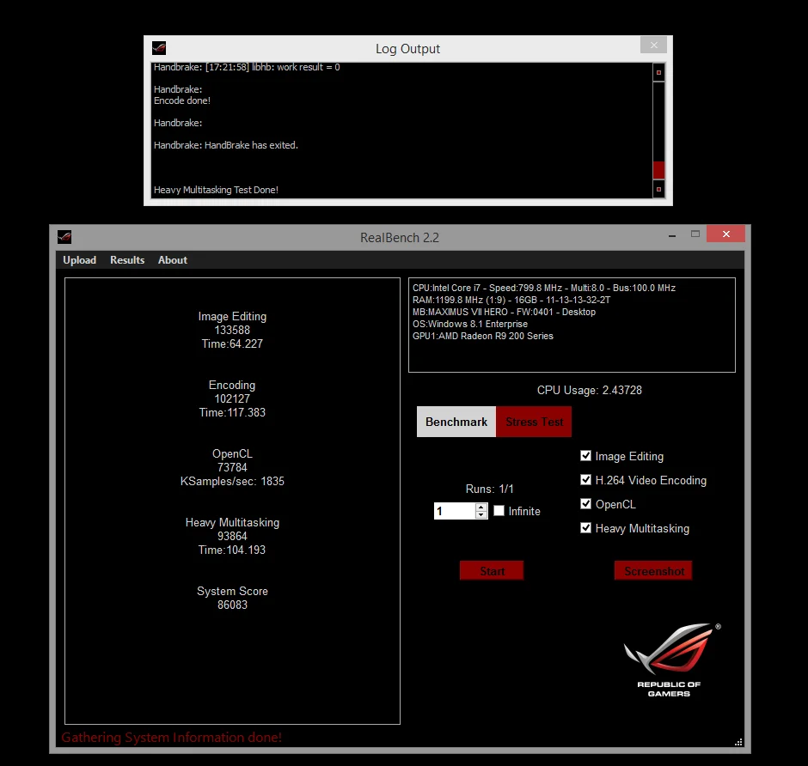
Task: Click the CPU:Intel Core i7 info line
Action: click(543, 288)
